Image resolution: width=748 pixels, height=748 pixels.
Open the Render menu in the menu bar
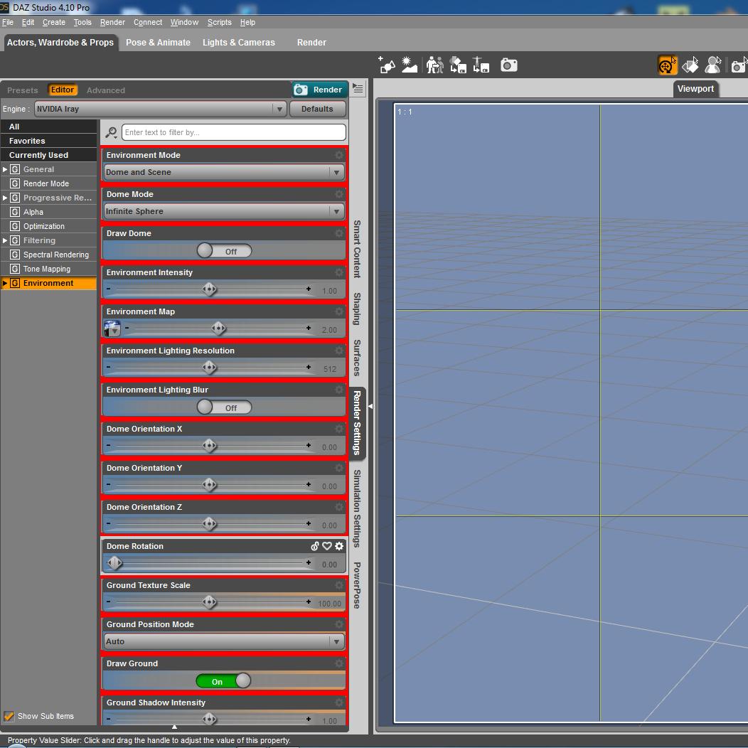point(112,23)
